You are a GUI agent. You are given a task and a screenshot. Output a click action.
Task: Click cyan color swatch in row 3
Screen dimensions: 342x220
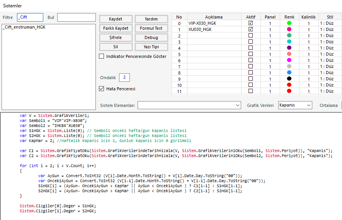289,42
